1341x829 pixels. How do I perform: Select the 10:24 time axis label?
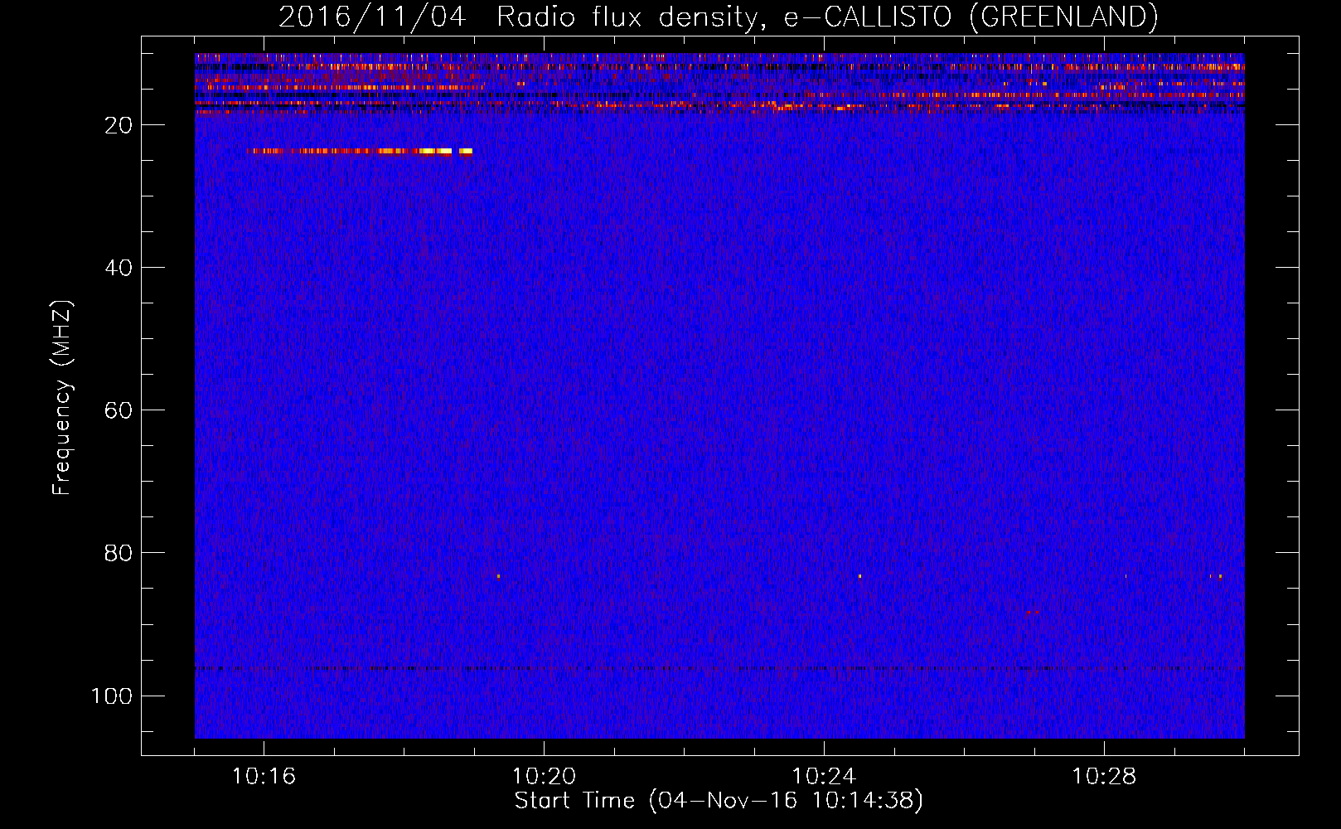(x=824, y=777)
